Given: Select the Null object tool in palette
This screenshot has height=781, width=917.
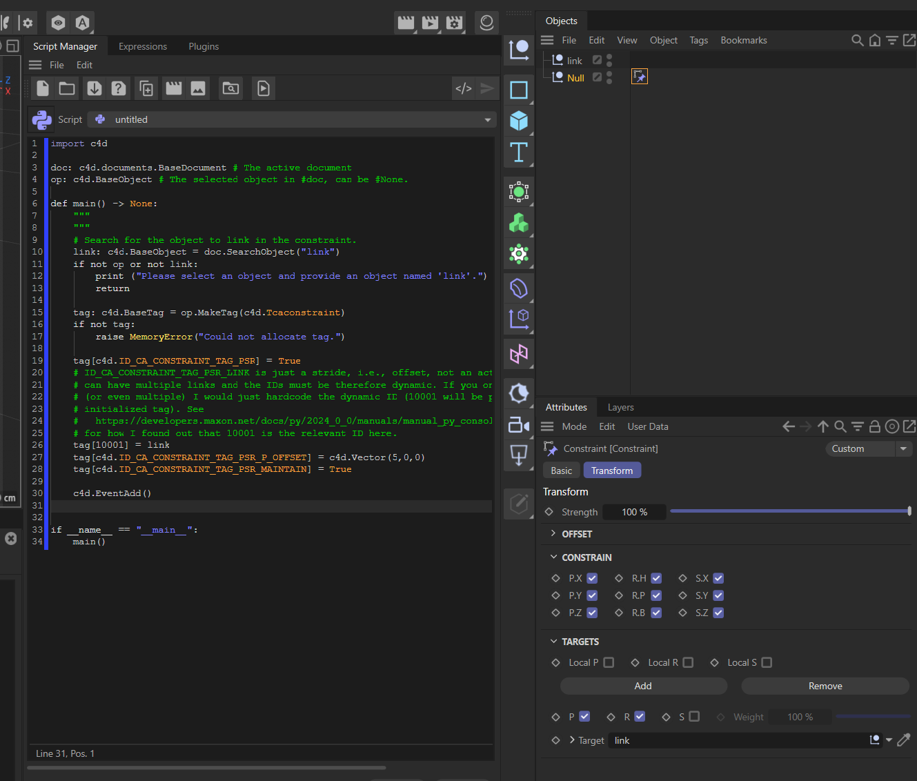Looking at the screenshot, I should point(518,50).
